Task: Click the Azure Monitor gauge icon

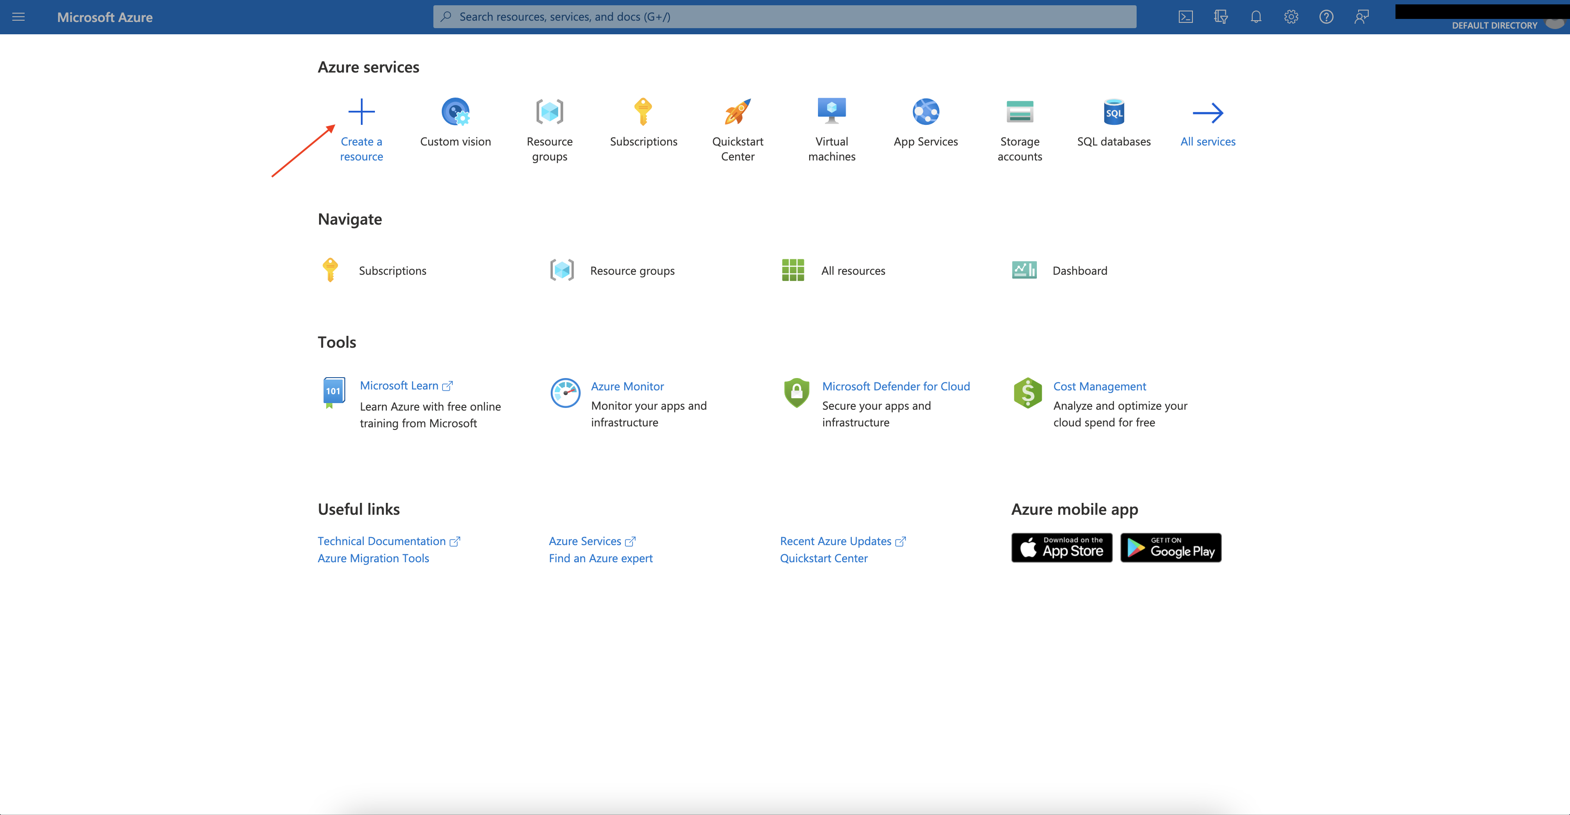Action: tap(565, 393)
